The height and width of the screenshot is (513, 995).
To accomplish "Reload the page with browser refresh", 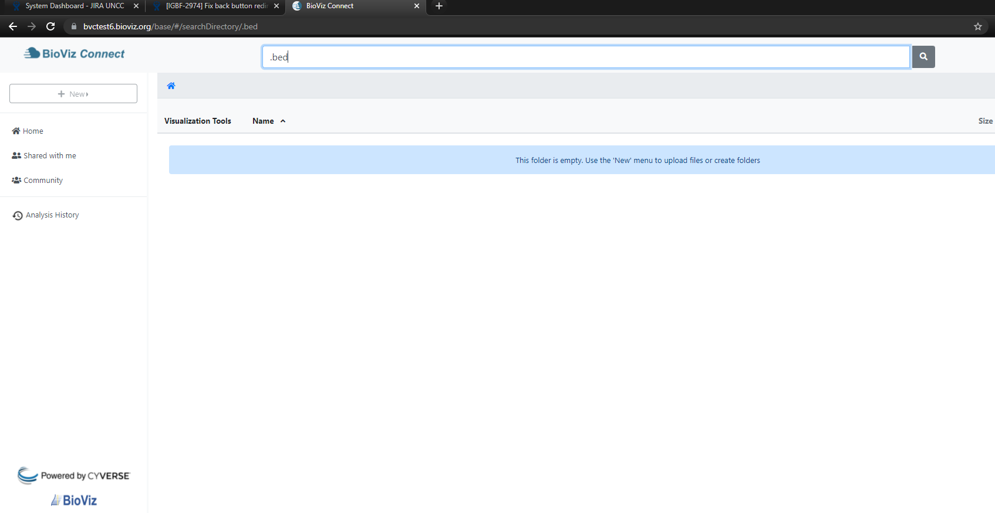I will tap(50, 26).
